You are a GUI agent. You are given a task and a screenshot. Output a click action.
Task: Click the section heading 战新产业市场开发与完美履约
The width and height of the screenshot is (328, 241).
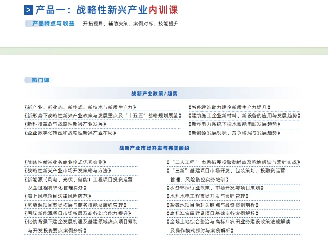[x=154, y=148]
